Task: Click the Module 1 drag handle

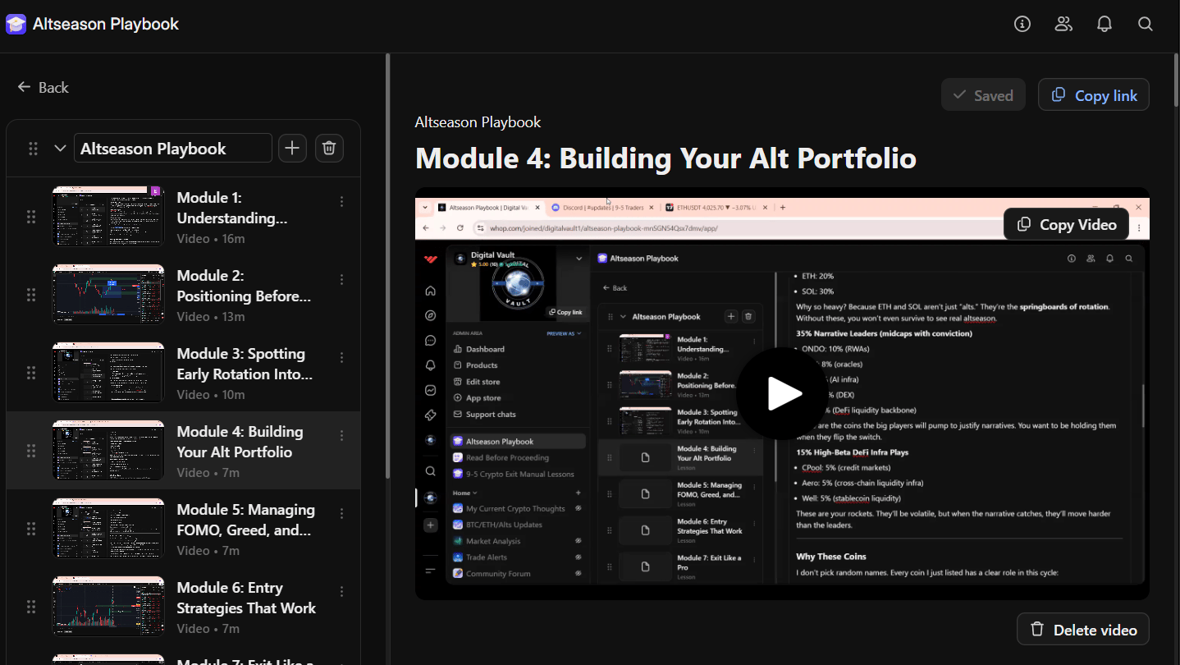Action: tap(31, 217)
